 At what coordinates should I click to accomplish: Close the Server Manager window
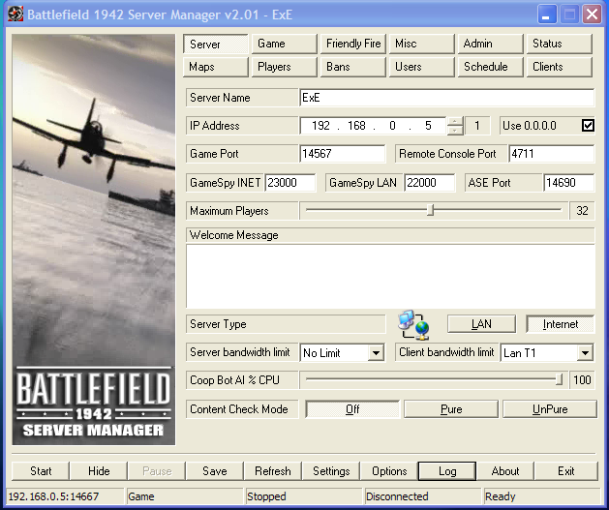pyautogui.click(x=592, y=15)
